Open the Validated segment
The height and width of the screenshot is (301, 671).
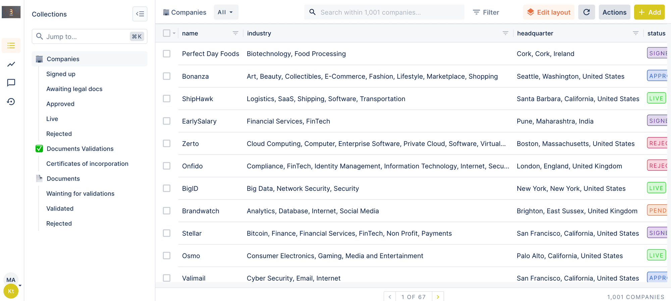click(x=60, y=209)
